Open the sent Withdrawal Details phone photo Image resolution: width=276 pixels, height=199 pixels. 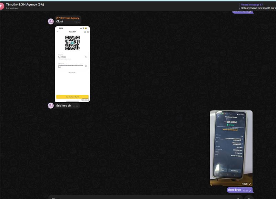pyautogui.click(x=231, y=148)
